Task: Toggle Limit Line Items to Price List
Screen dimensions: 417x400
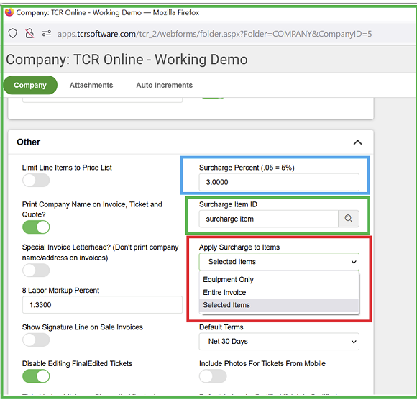Action: click(36, 181)
